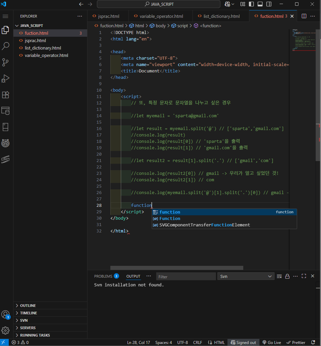Open the Run and Debug view
The height and width of the screenshot is (346, 321).
[x=5, y=78]
